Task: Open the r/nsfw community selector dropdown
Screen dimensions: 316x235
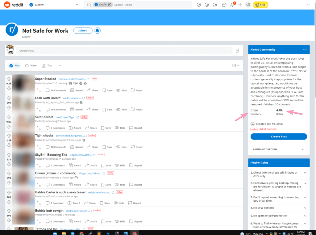Action: point(54,5)
